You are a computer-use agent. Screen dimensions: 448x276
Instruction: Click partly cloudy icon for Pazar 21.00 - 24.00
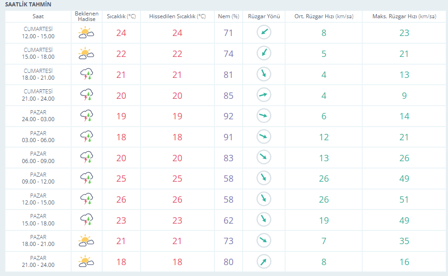[x=86, y=261]
